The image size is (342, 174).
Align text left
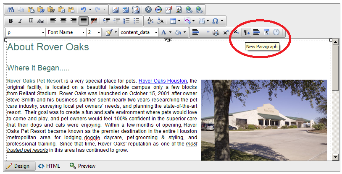(x=53, y=21)
